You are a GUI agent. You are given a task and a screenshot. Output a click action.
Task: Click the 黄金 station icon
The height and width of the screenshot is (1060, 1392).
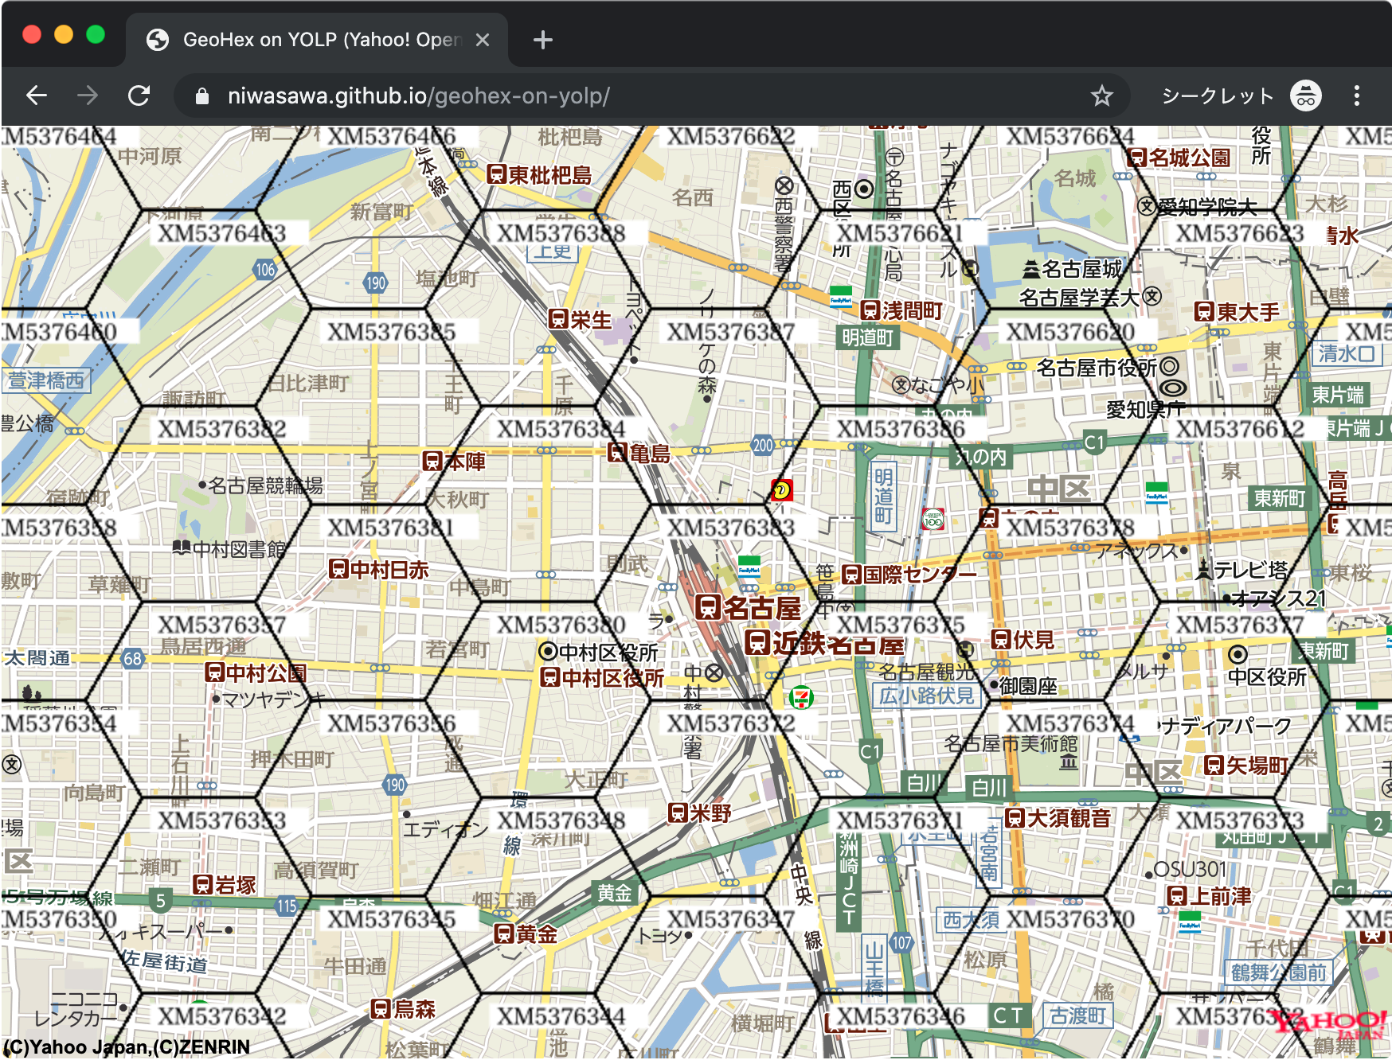[x=503, y=933]
